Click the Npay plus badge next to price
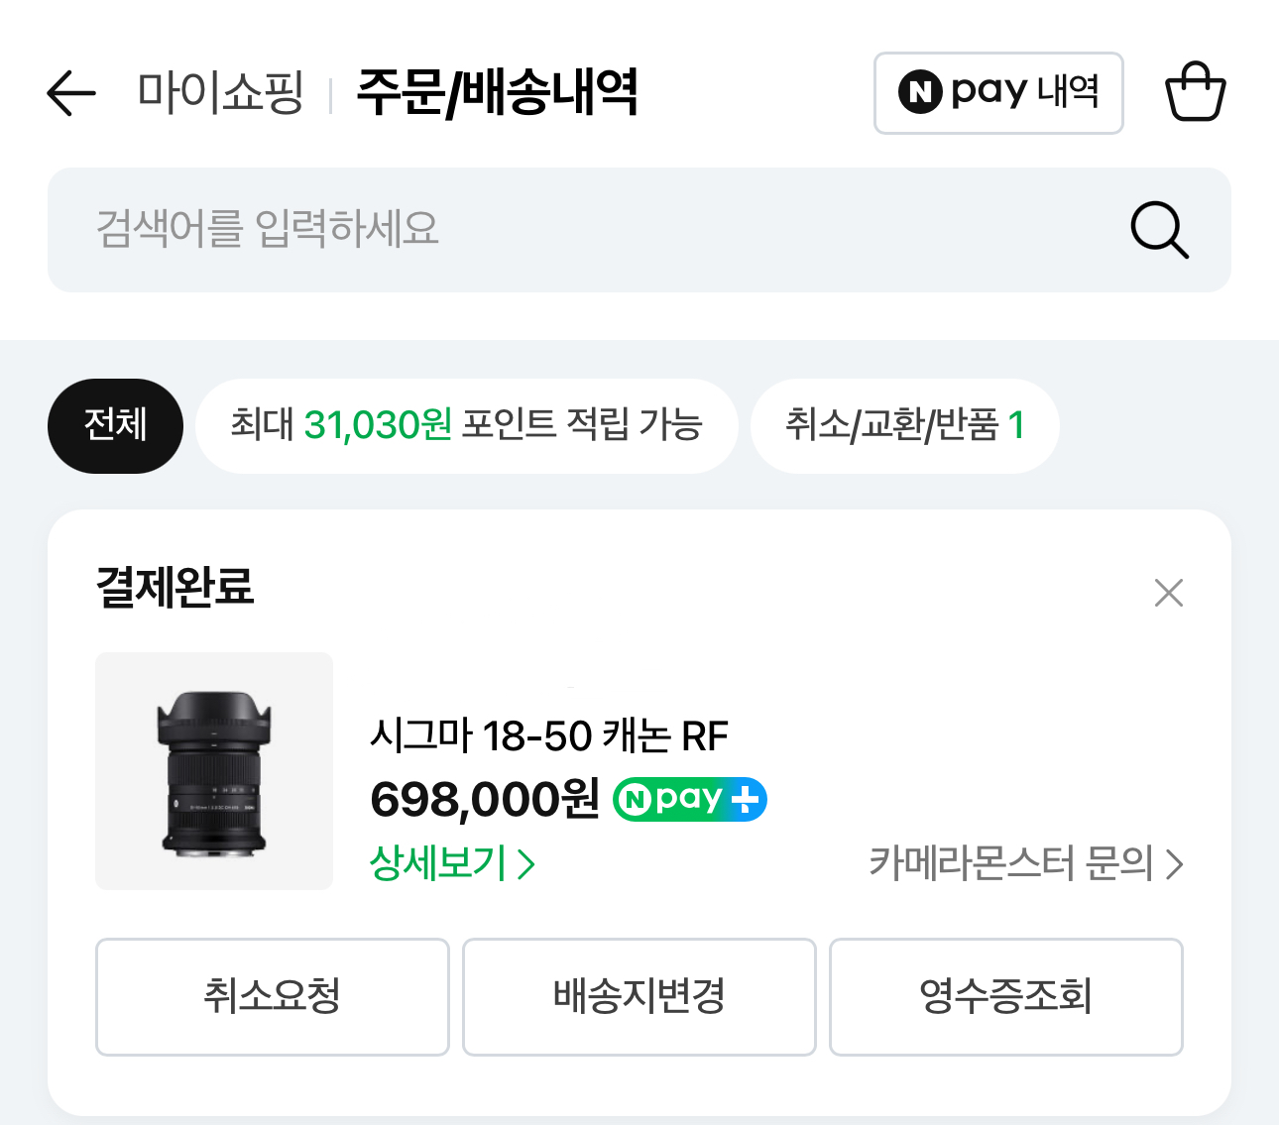Viewport: 1279px width, 1125px height. 690,799
